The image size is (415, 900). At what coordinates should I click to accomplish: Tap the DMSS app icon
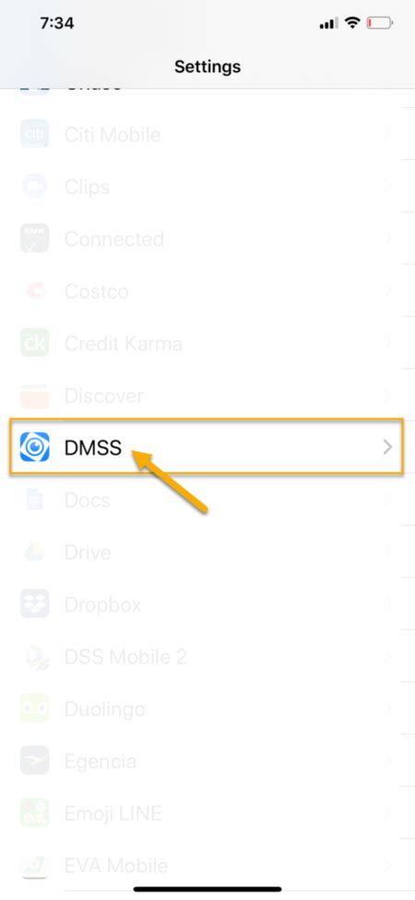tap(34, 447)
